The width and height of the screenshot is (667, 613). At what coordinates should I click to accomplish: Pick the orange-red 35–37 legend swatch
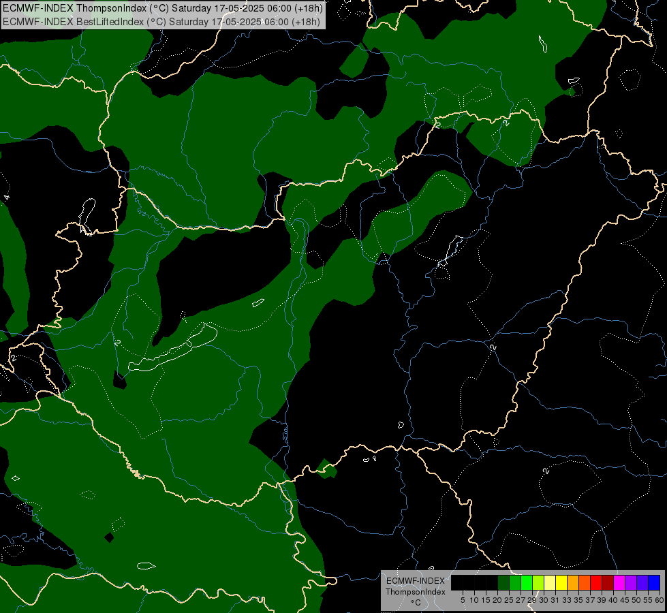point(585,582)
